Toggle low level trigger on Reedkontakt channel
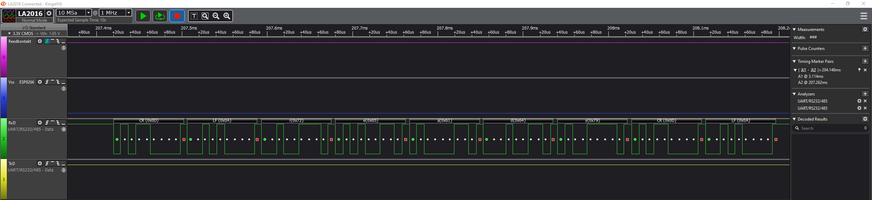This screenshot has height=200, width=872. coord(63,41)
